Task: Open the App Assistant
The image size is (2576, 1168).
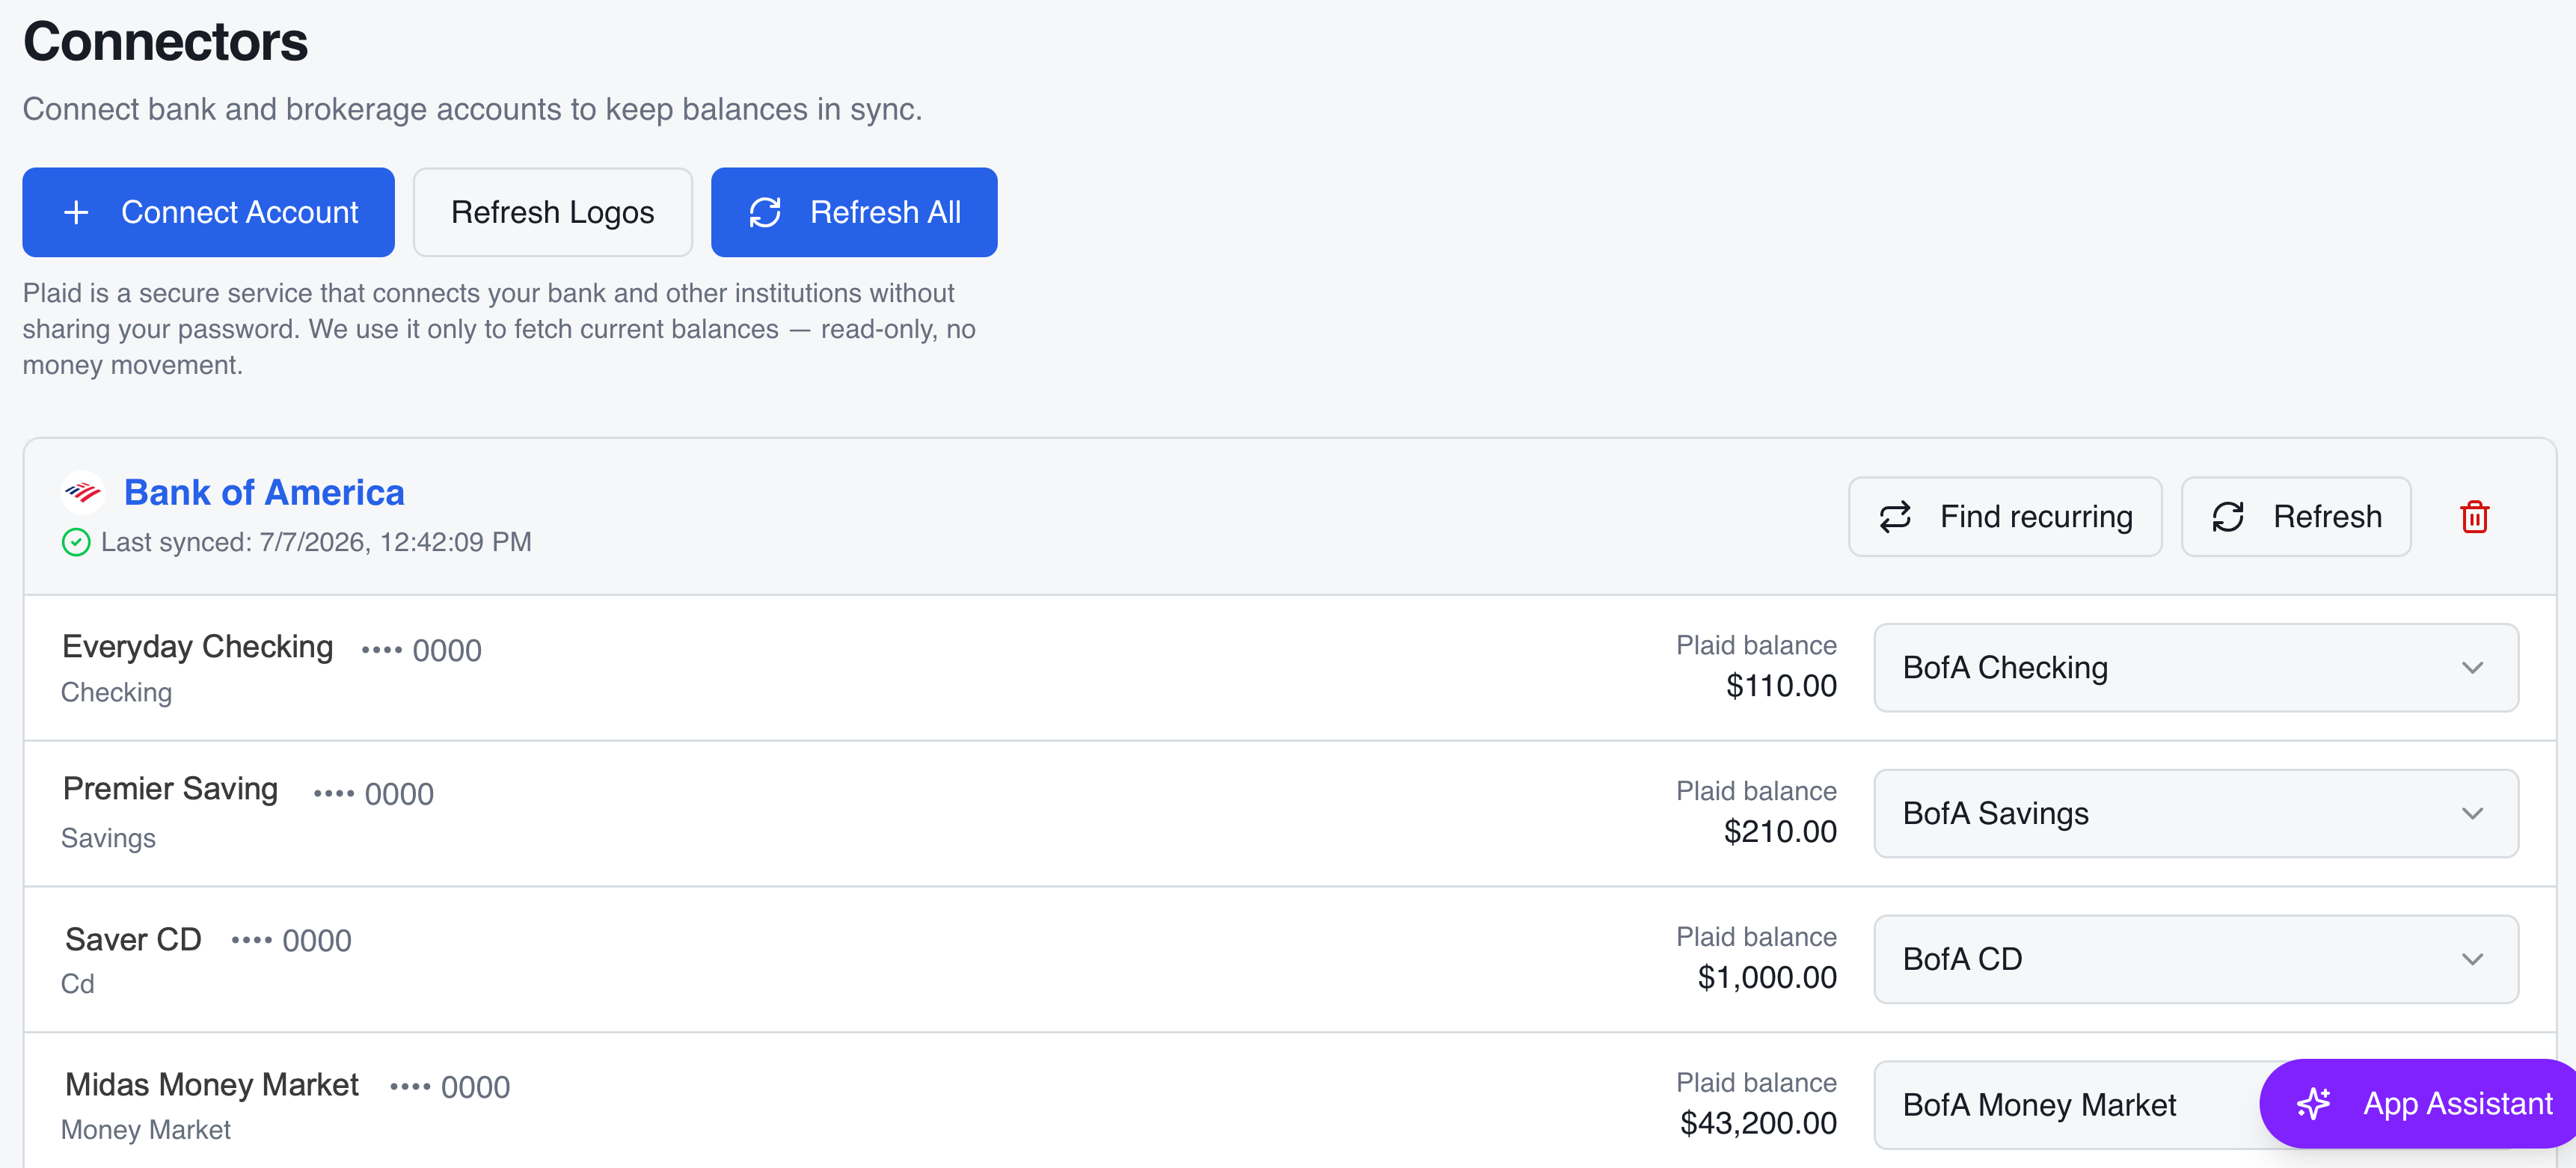Action: 2418,1103
